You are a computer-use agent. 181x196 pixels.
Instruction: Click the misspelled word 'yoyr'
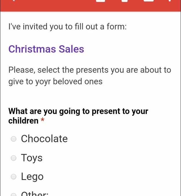[41, 81]
